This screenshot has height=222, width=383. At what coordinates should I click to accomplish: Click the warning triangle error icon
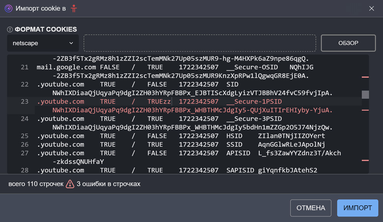point(70,184)
